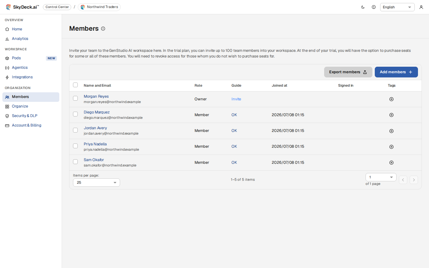Screen dimensions: 429x268
Task: Go to previous page arrow
Action: [403, 180]
